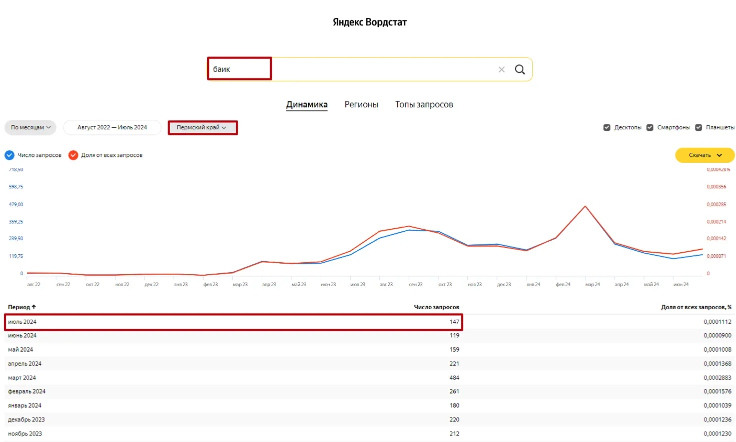Click the magnifier search icon
736x442 pixels.
520,69
